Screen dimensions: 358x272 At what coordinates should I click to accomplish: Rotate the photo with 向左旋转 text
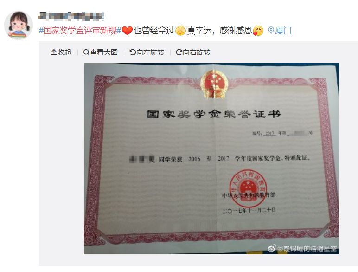(x=150, y=52)
